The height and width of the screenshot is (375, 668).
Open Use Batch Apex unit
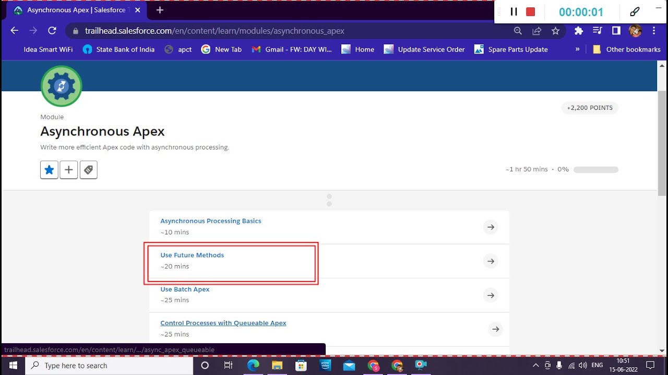tap(185, 289)
